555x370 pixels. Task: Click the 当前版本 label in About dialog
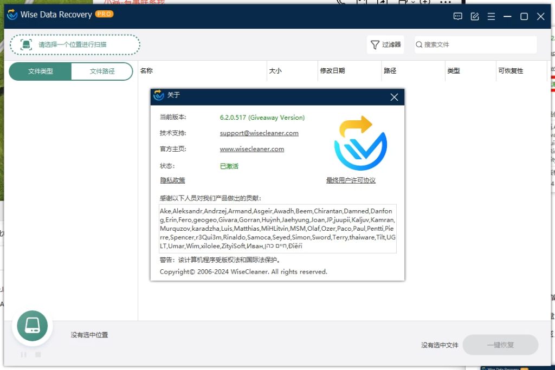point(173,117)
